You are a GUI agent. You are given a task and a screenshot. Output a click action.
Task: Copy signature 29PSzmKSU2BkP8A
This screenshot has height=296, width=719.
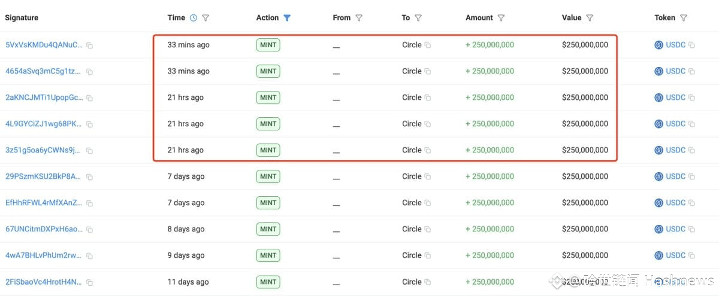pyautogui.click(x=89, y=177)
